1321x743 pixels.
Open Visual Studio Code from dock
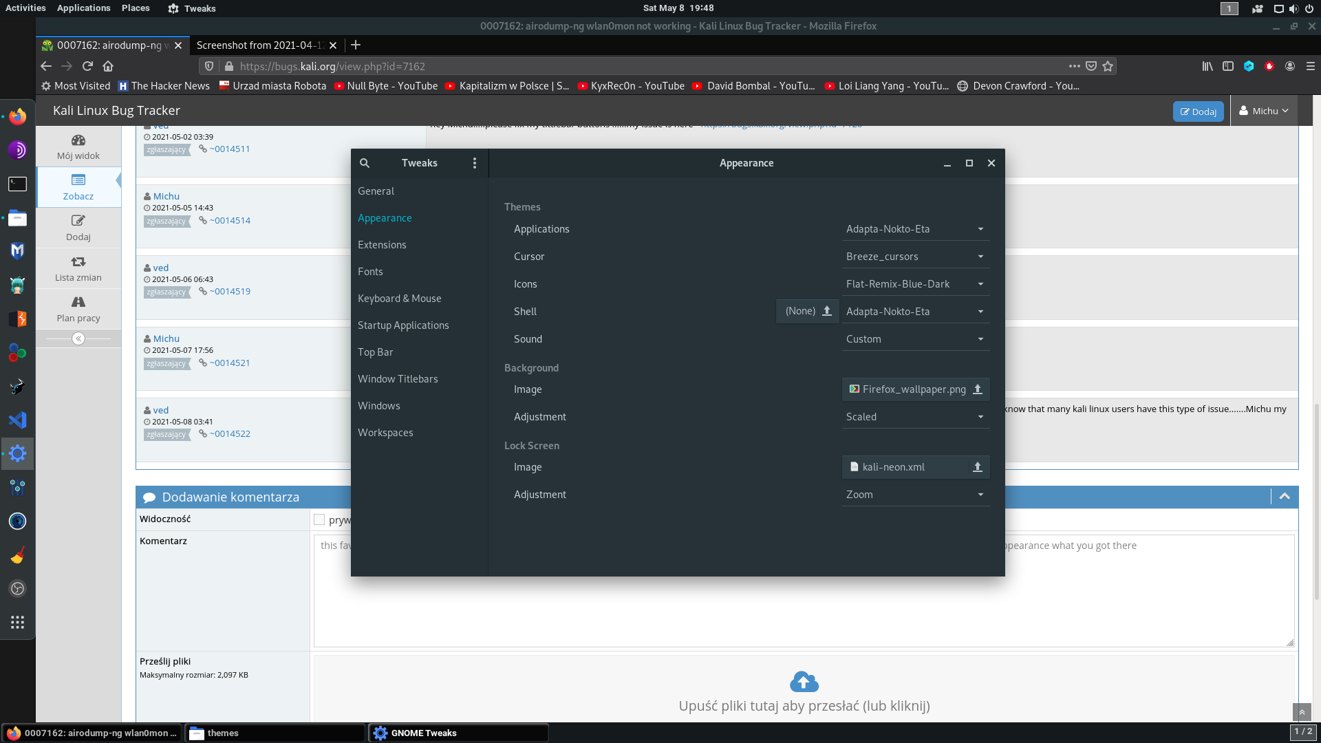tap(17, 420)
